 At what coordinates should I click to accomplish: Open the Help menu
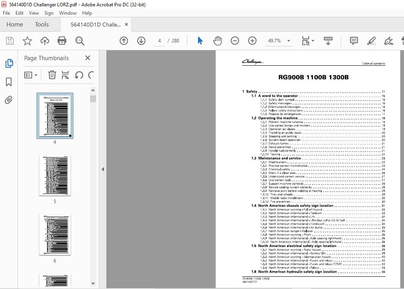click(87, 13)
